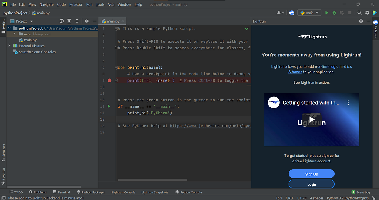Toggle the breakpoint on line 9

pos(110,80)
